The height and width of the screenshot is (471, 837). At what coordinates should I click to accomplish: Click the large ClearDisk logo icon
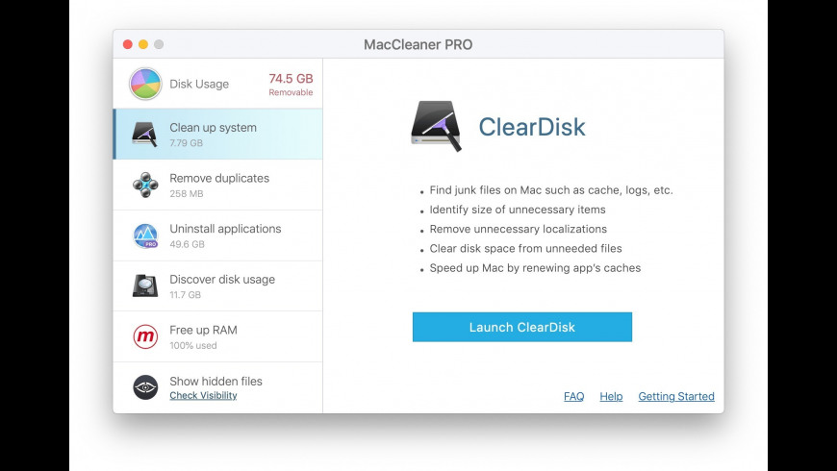click(x=436, y=126)
